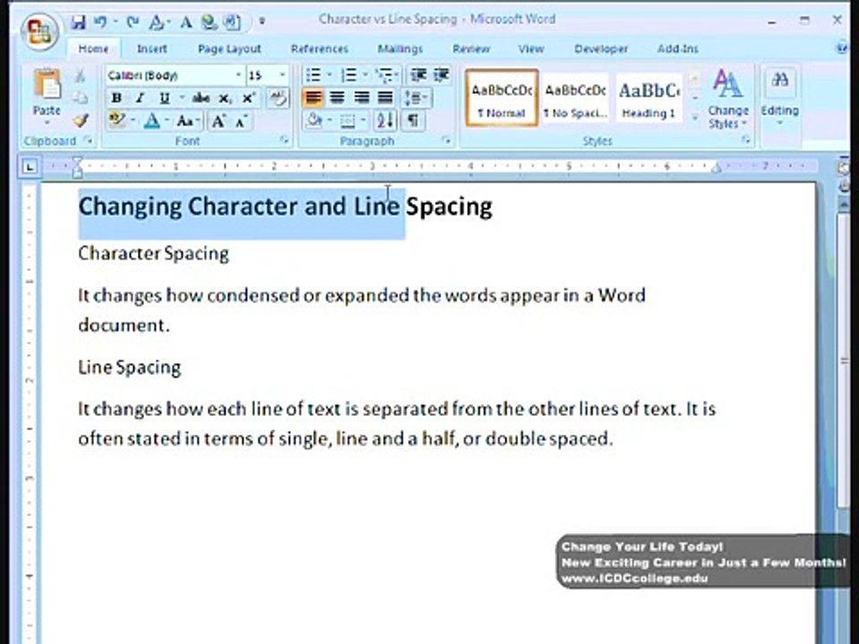The width and height of the screenshot is (859, 644).
Task: Apply the font color A
Action: [152, 121]
